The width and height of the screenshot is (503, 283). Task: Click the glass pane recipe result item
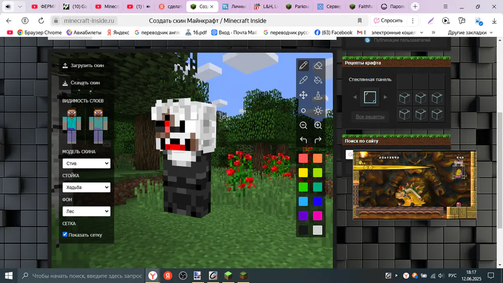(370, 97)
